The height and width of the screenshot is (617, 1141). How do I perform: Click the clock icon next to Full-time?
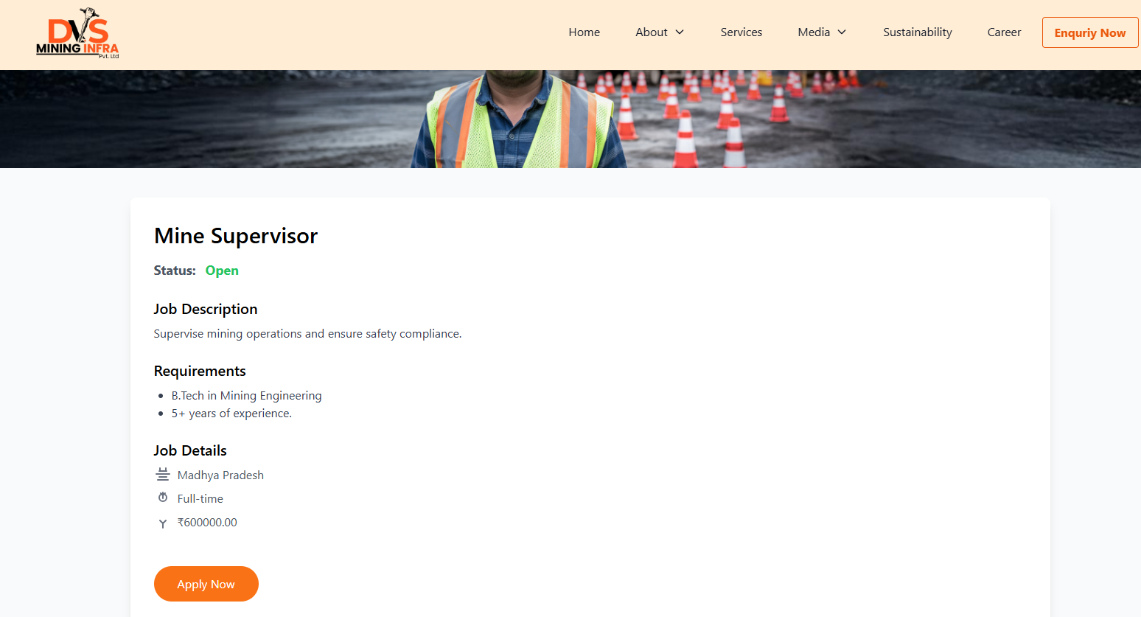pyautogui.click(x=163, y=498)
